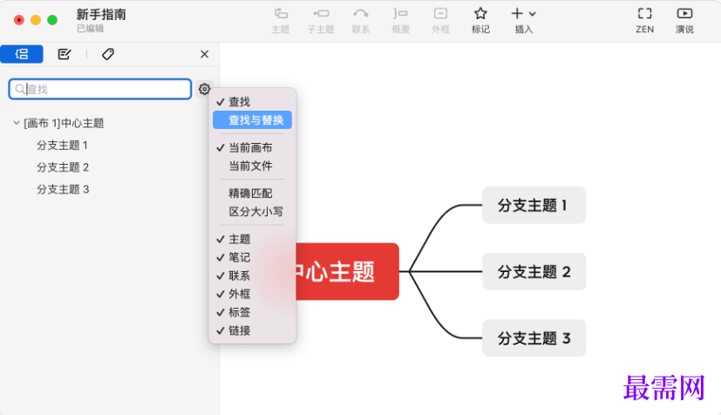Switch to the notes tab in sidebar
This screenshot has width=721, height=415.
pyautogui.click(x=65, y=54)
